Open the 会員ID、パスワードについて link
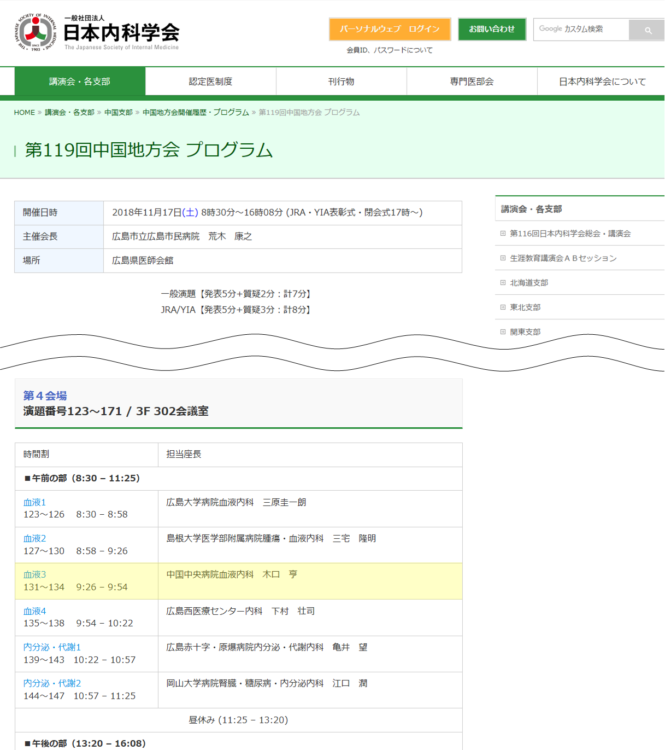Viewport: 665px width, 750px height. [x=389, y=50]
